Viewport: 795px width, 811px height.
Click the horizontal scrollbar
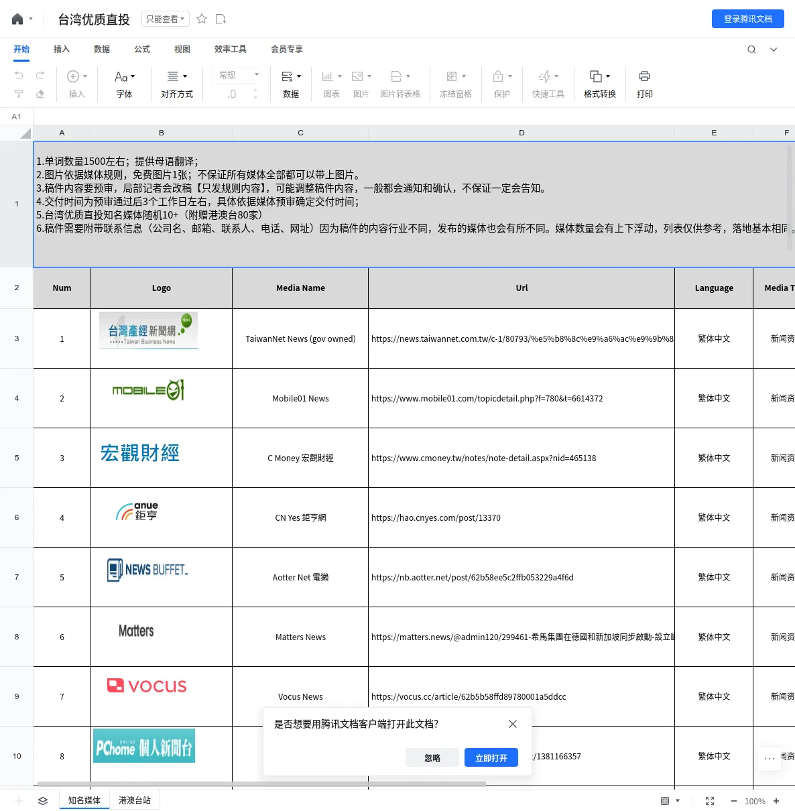coord(261,784)
